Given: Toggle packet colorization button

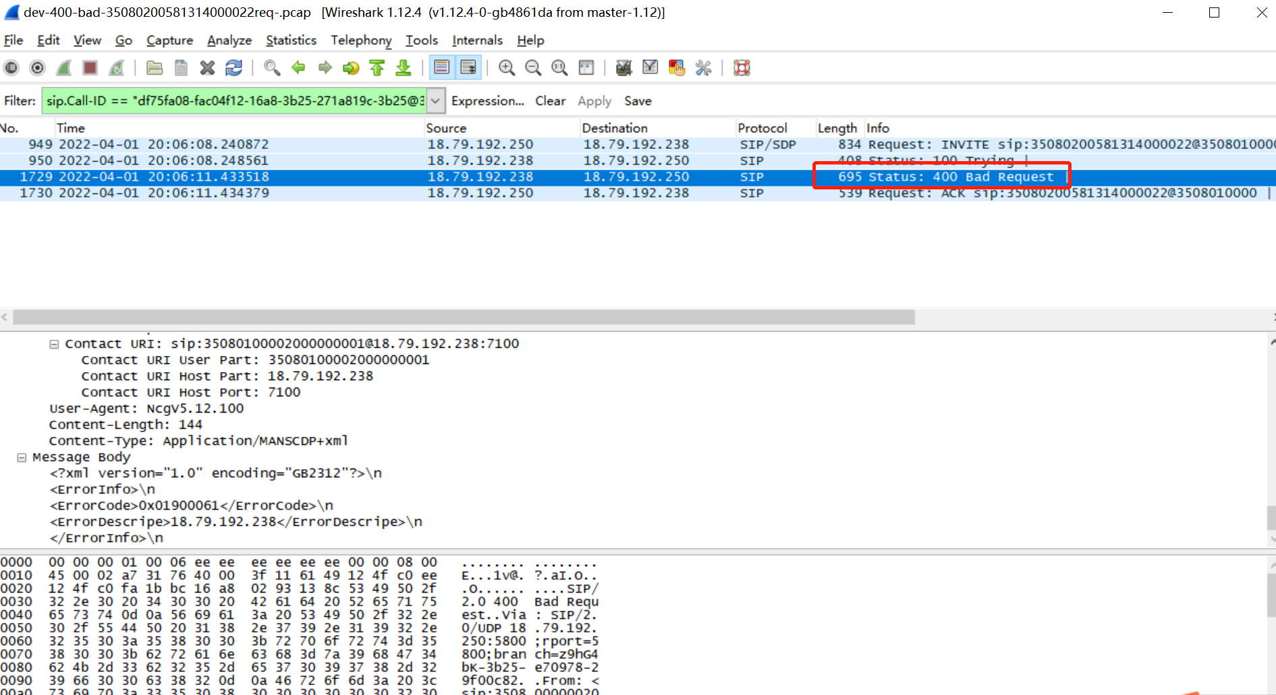Looking at the screenshot, I should click(x=441, y=68).
